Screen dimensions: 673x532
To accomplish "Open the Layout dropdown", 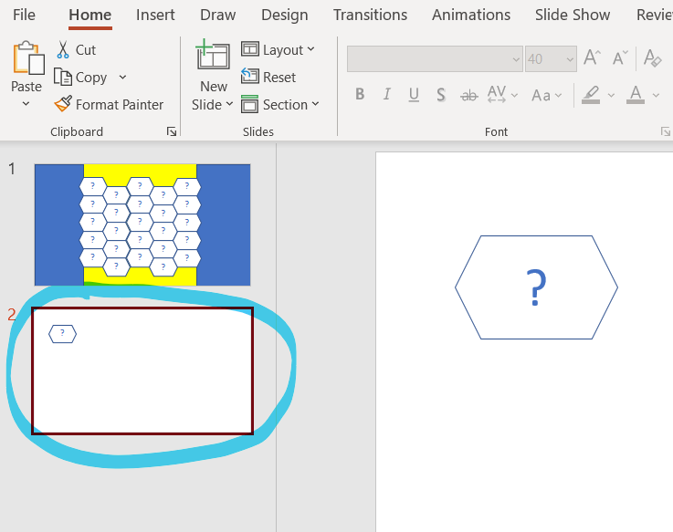I will pos(279,50).
